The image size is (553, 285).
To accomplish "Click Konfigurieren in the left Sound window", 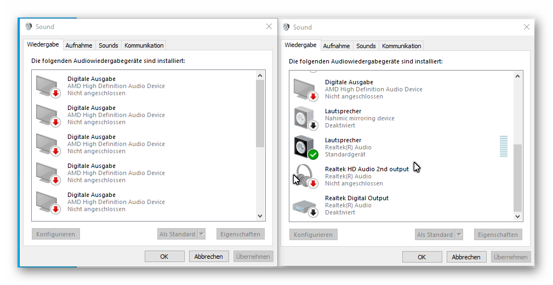I will click(x=56, y=234).
